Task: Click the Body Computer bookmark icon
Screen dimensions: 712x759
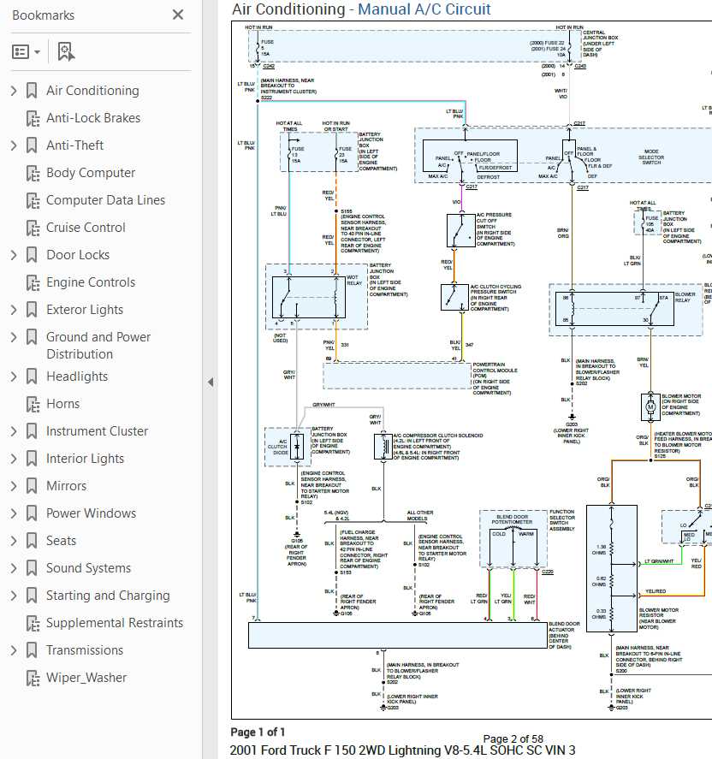Action: tap(33, 173)
